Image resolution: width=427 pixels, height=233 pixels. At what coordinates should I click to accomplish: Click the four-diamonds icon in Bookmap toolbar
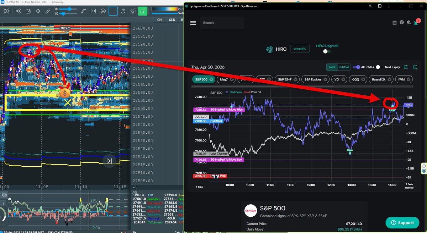click(38, 11)
